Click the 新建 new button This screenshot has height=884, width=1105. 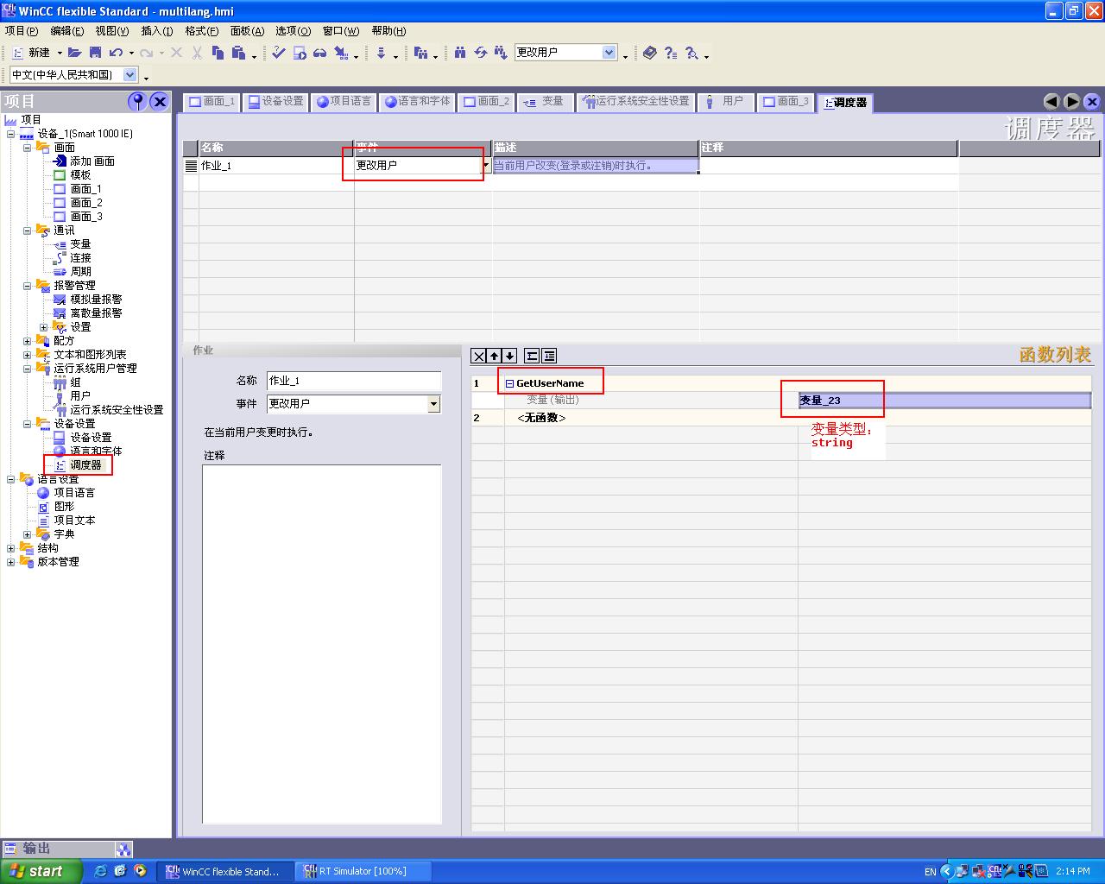point(32,53)
